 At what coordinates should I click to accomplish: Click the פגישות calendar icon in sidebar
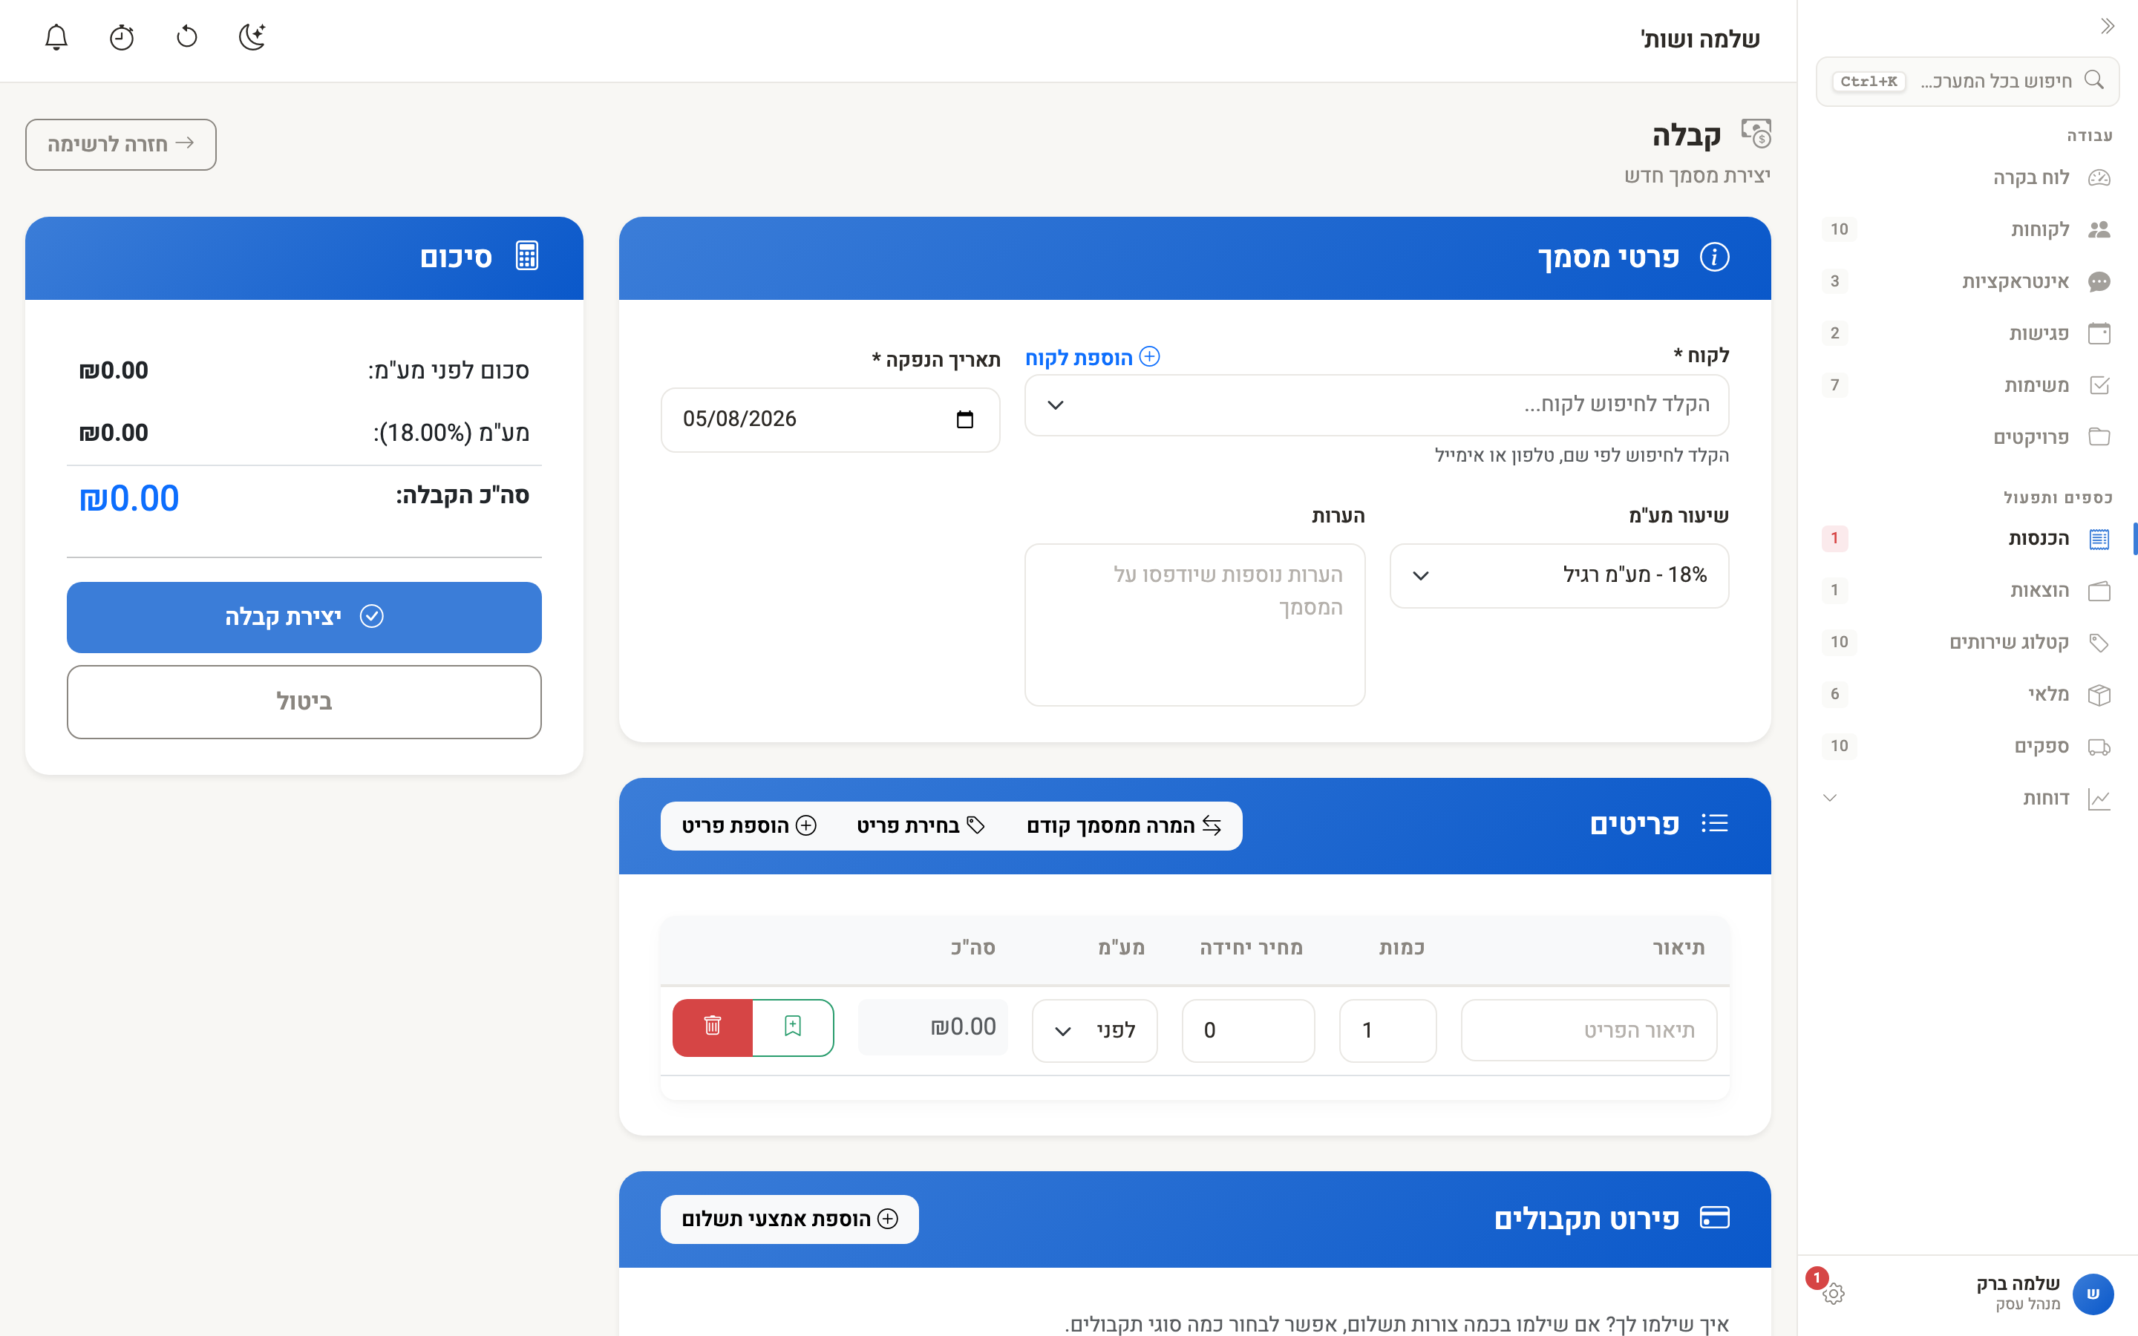coord(2099,333)
